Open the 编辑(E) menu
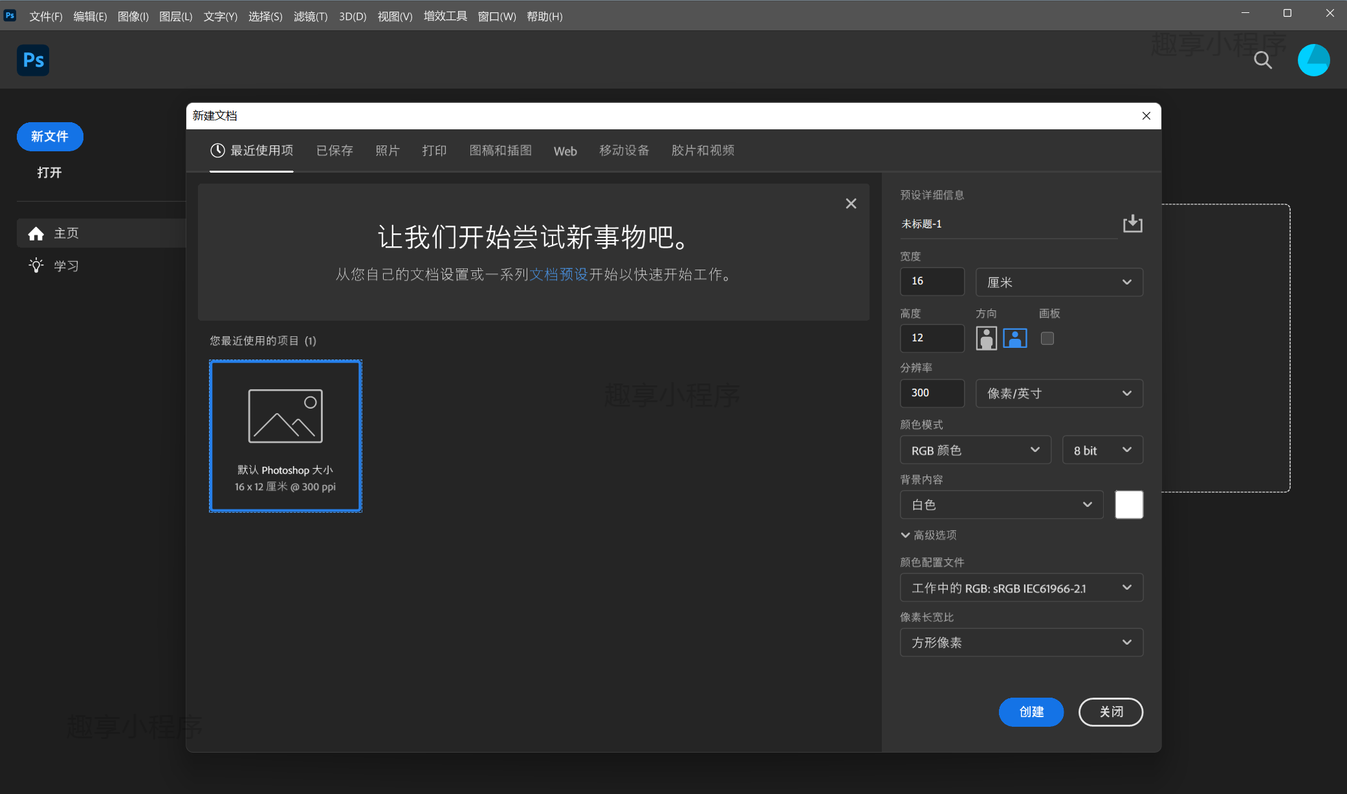Screen dimensions: 1347x794 tap(90, 16)
